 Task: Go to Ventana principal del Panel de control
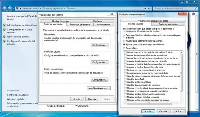coord(22,17)
